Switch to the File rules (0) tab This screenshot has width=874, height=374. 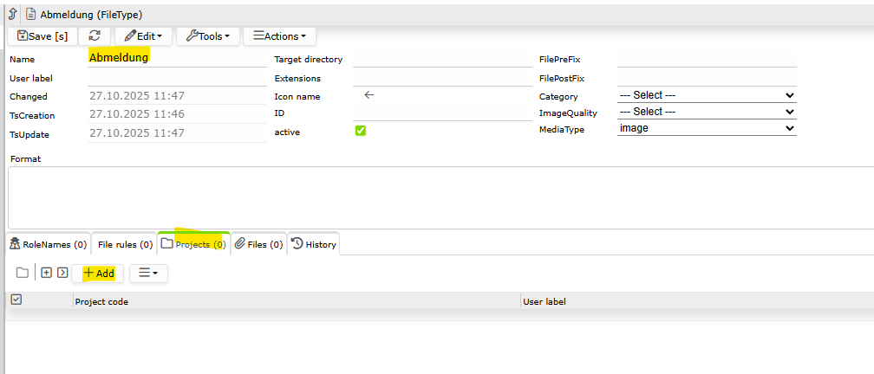(125, 244)
